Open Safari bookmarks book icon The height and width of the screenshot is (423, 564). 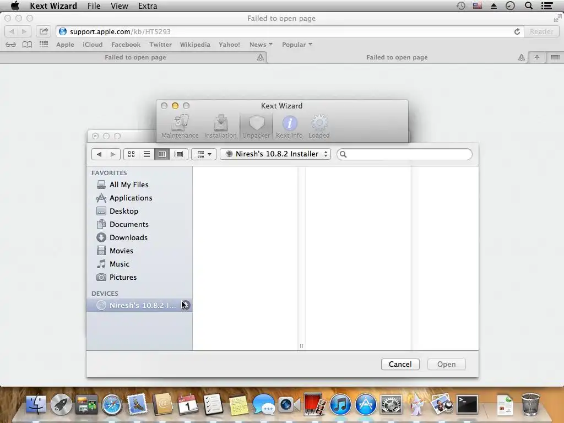(27, 45)
